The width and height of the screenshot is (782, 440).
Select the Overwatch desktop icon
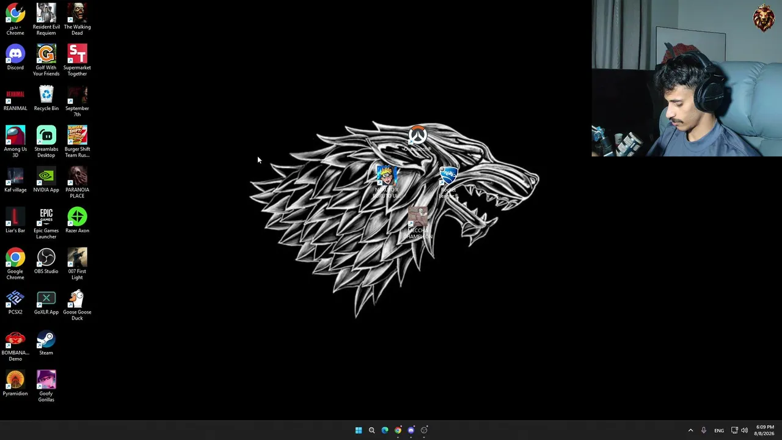(418, 139)
